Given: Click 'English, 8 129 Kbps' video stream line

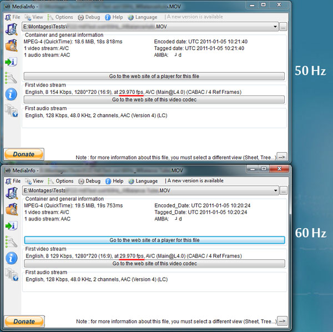Looking at the screenshot, I should pyautogui.click(x=134, y=256).
